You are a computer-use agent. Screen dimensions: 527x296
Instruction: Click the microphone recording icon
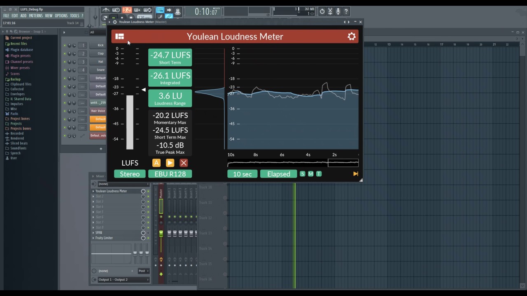[x=338, y=12]
